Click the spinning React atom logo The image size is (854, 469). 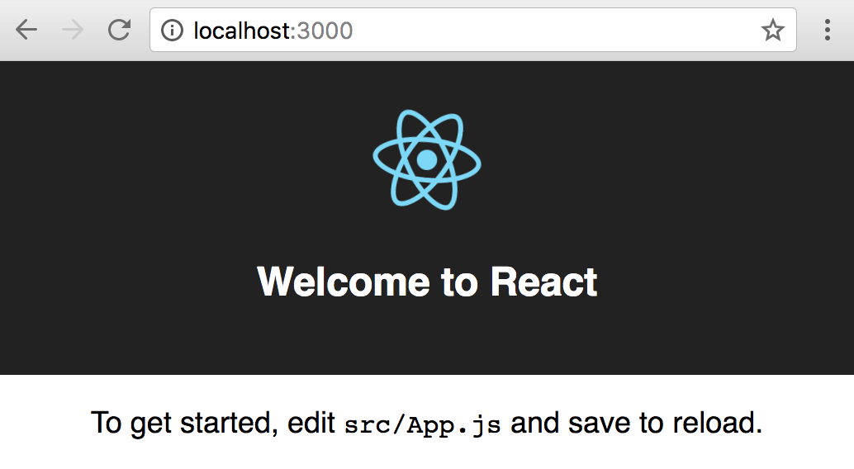point(427,159)
